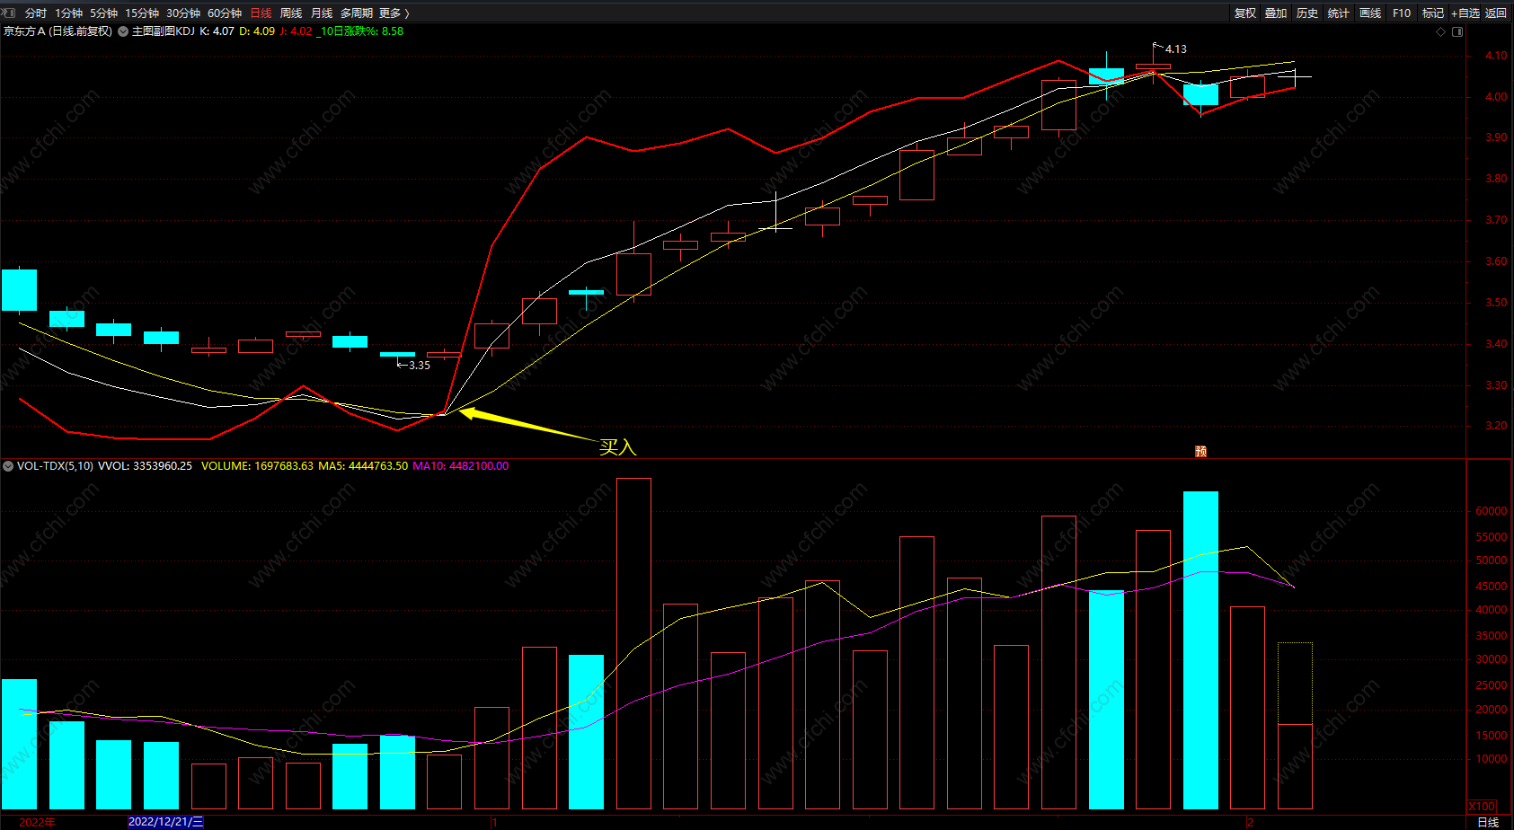Click the MA10: 4482100.00 readout
The image size is (1514, 830).
coord(460,466)
